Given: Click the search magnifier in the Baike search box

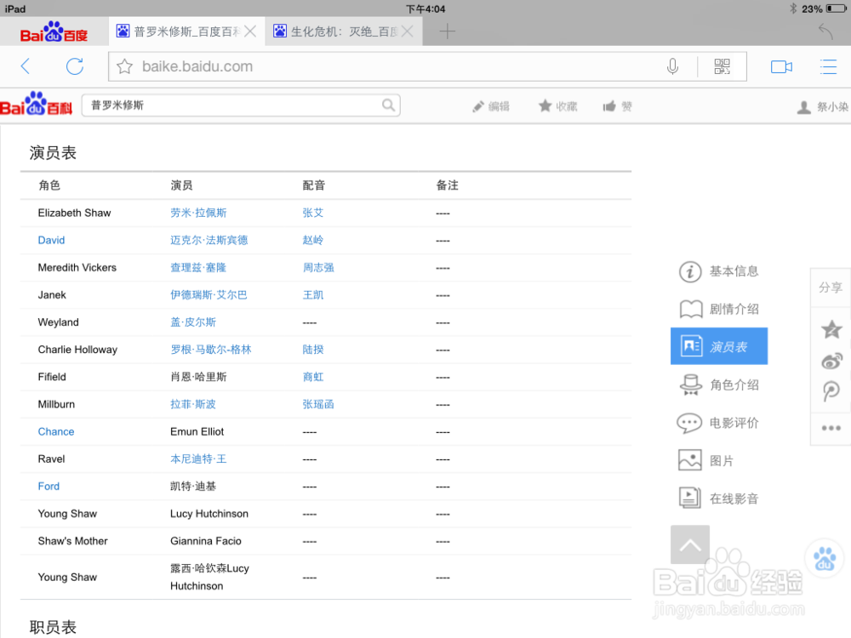Looking at the screenshot, I should [x=388, y=105].
